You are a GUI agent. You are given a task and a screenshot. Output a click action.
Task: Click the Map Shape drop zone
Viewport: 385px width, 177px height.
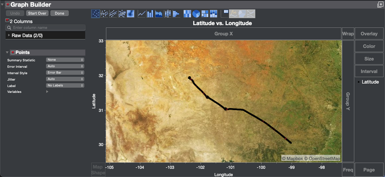coord(98,170)
